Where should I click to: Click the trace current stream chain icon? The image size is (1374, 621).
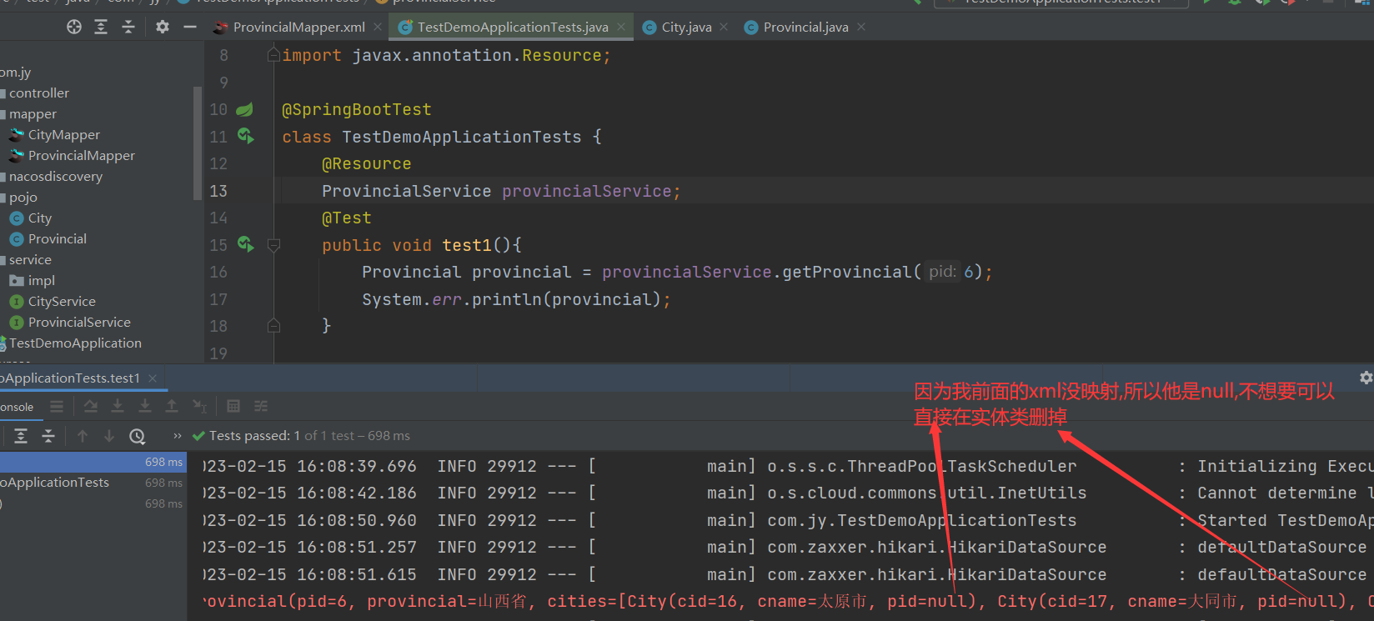click(x=261, y=406)
